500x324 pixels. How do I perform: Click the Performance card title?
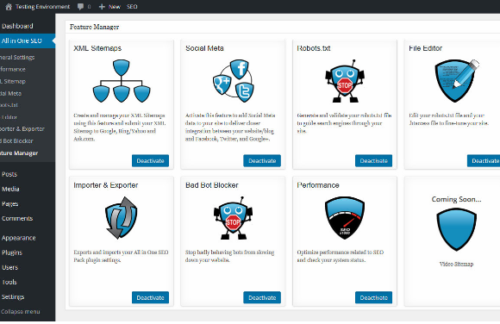[x=318, y=185]
